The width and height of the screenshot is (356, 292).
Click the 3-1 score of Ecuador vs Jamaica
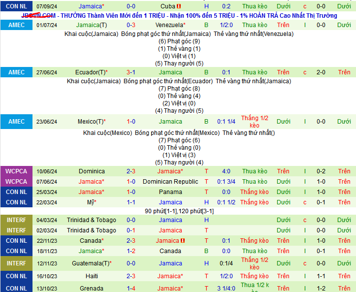pos(131,72)
